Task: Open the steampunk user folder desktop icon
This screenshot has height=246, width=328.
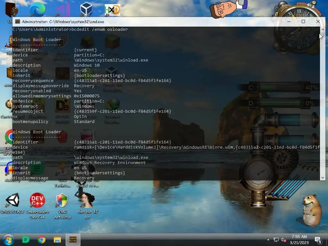Action: [x=11, y=9]
